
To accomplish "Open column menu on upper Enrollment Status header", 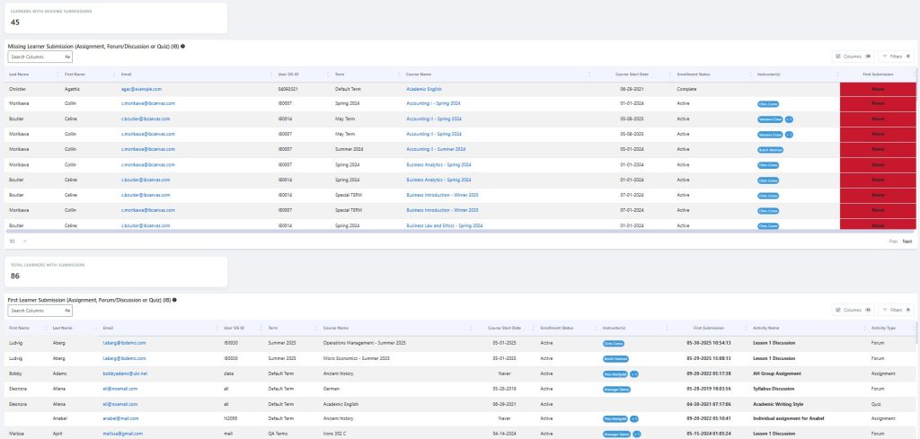I will [x=750, y=75].
